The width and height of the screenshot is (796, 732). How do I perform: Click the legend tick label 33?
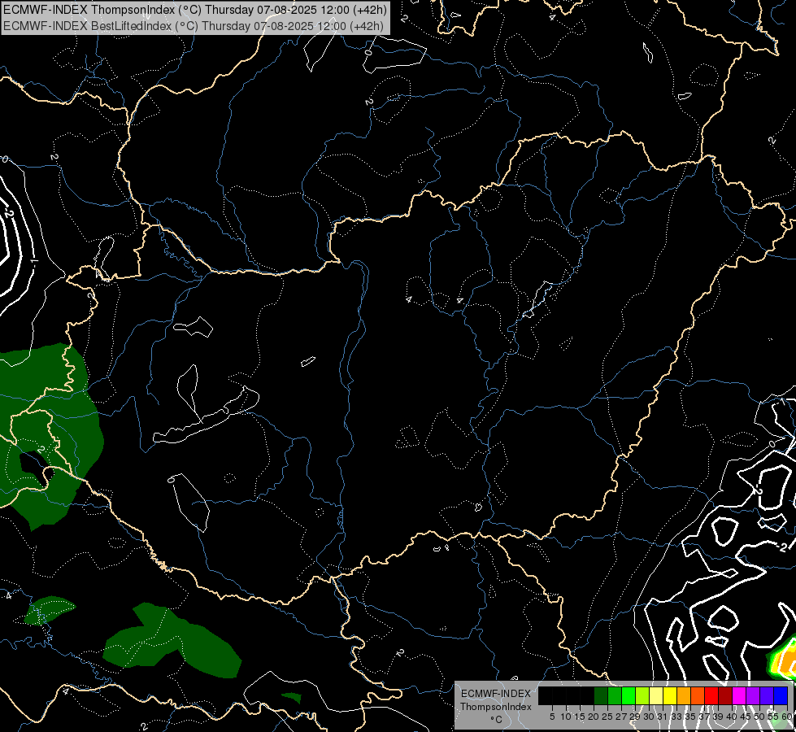pos(676,717)
